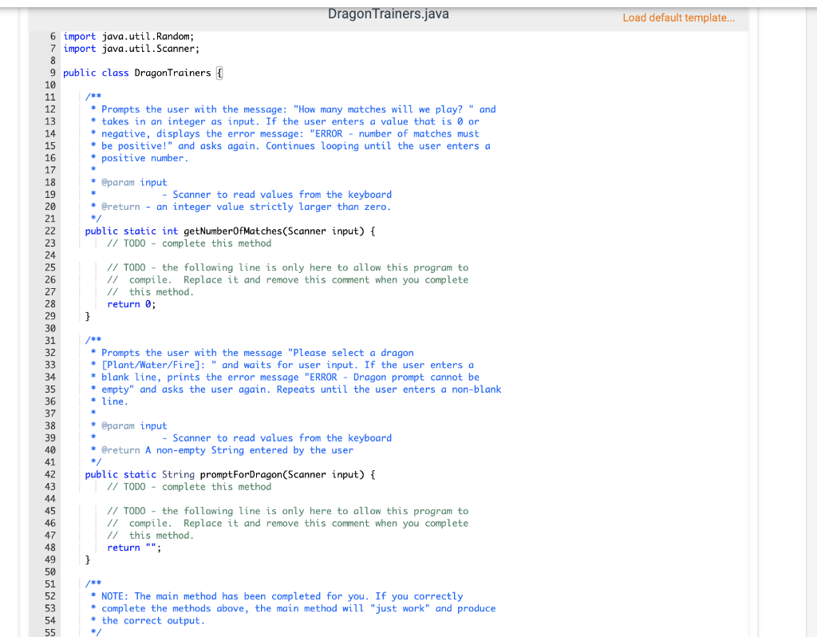Click the 'positive number.' comment on line 16
The width and height of the screenshot is (817, 637).
pyautogui.click(x=140, y=158)
